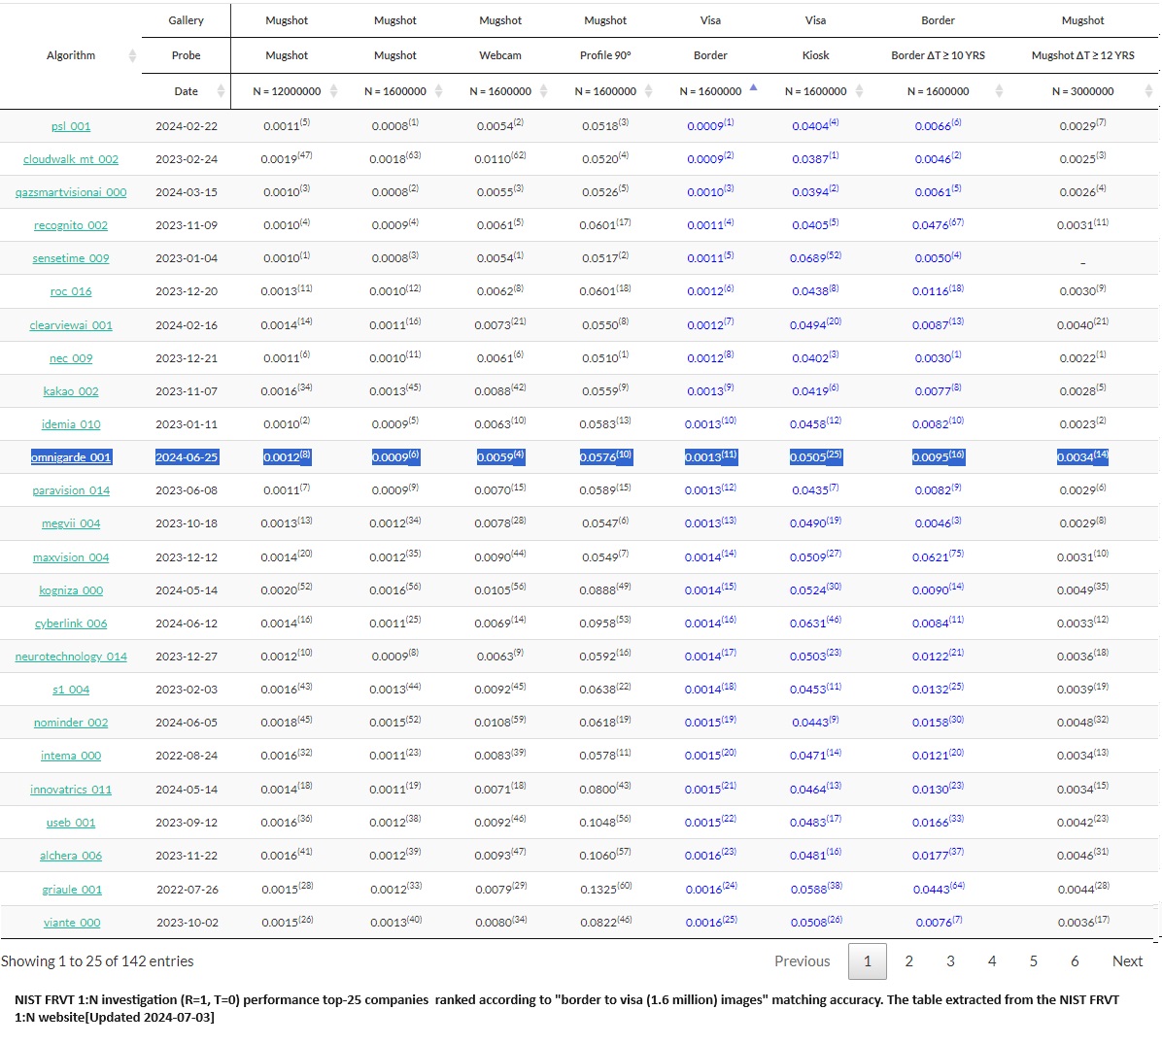Sort table by Algorithm column arrows
This screenshot has width=1162, height=1044.
click(x=132, y=56)
